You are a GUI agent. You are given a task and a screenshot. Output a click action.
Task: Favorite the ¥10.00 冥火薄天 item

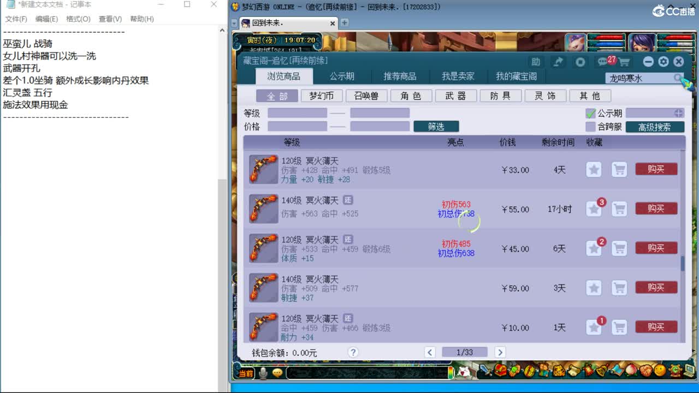coord(594,327)
